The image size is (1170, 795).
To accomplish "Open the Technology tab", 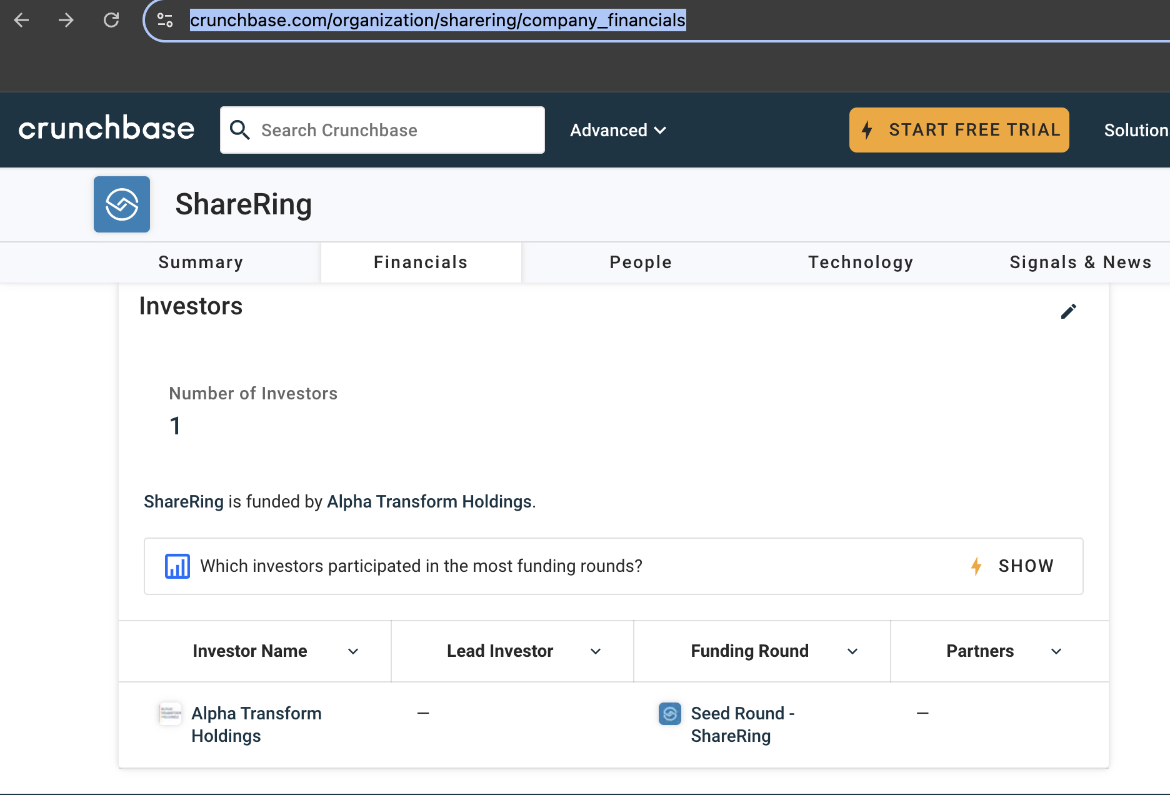I will (861, 262).
